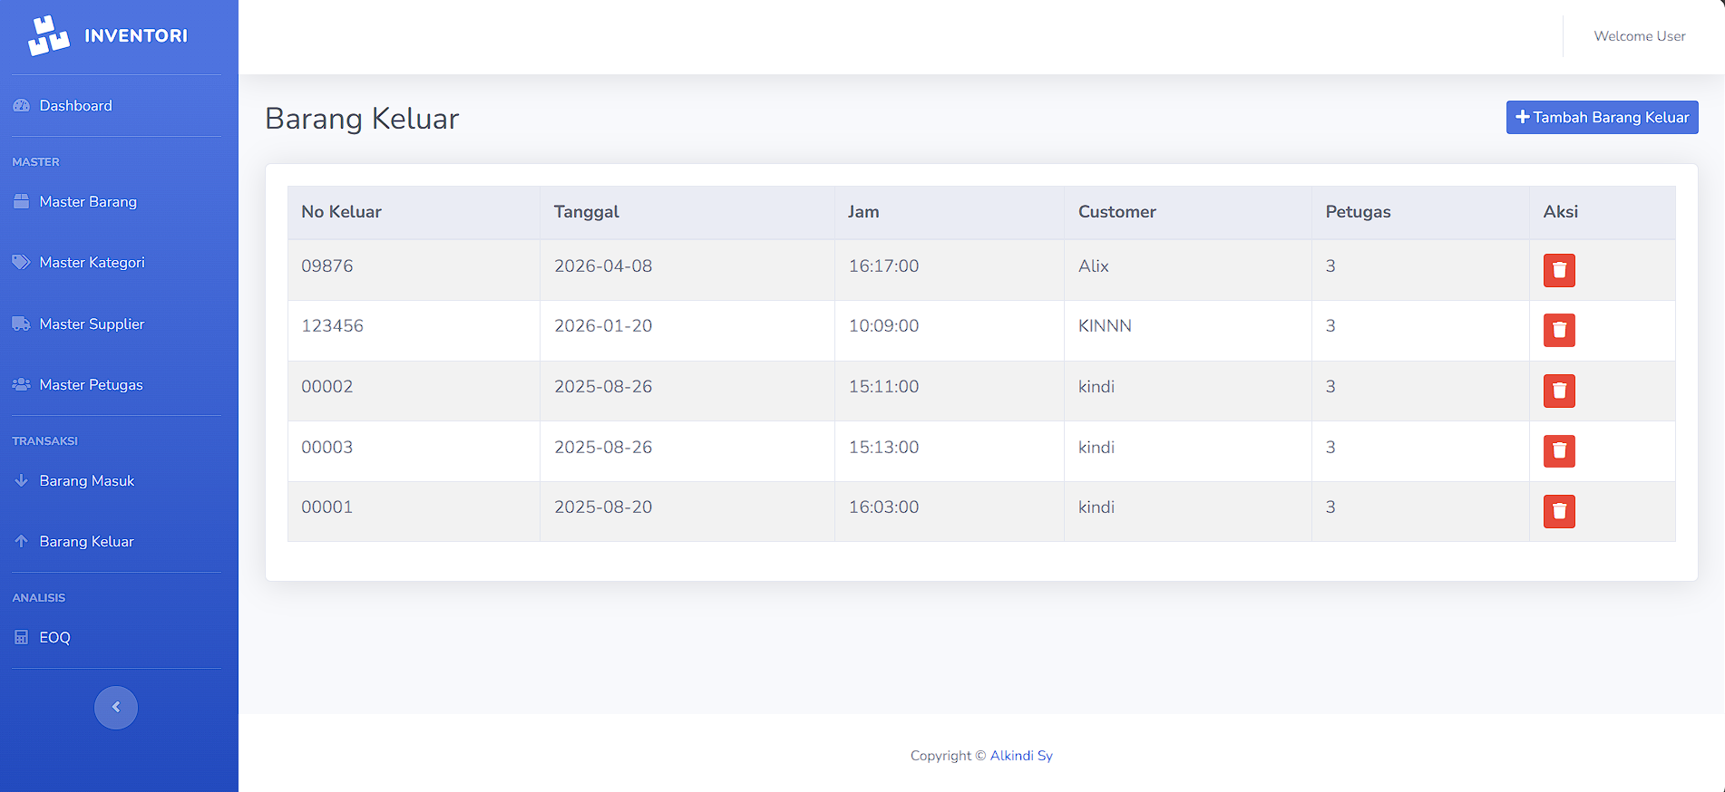The height and width of the screenshot is (792, 1725).
Task: Delete row 00001 with trash icon
Action: pyautogui.click(x=1559, y=511)
